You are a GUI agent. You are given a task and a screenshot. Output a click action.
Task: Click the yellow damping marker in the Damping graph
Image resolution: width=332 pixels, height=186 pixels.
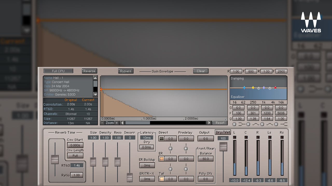pos(253,88)
